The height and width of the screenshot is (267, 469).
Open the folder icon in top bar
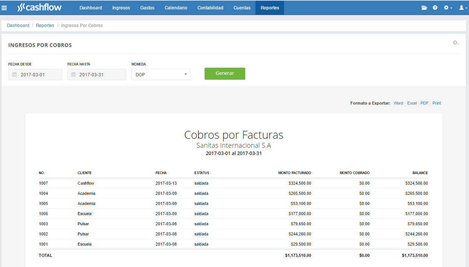(424, 8)
